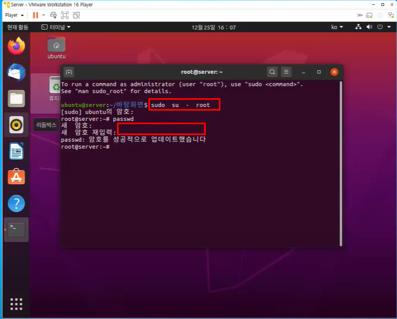Click the VMware devices expand arrows icon

click(360, 15)
